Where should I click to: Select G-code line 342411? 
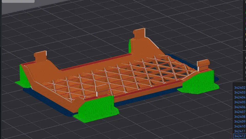240,131
